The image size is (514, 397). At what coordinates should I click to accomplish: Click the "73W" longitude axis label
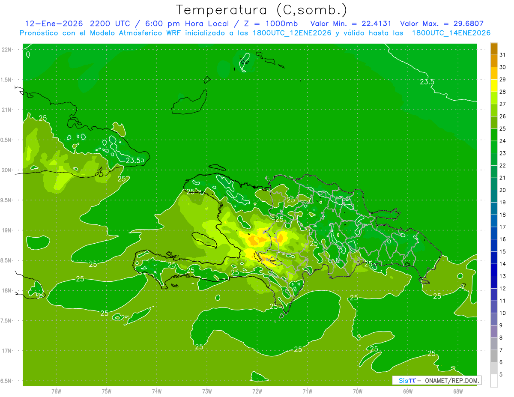[207, 391]
